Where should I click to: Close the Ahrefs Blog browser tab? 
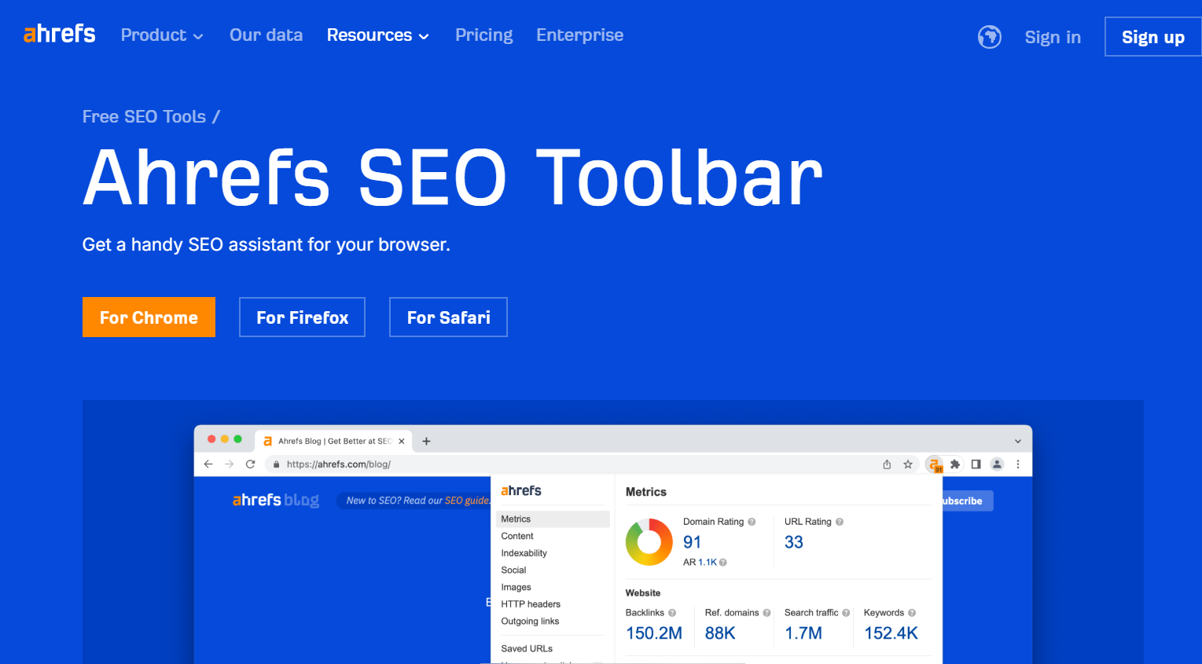[x=402, y=442]
